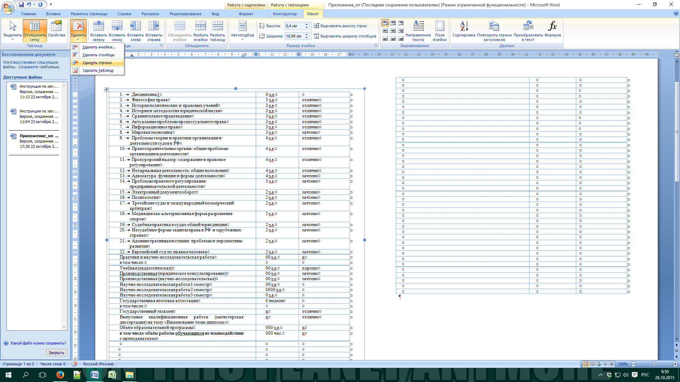Expand the Select (Выделить) dropdown

coord(12,30)
